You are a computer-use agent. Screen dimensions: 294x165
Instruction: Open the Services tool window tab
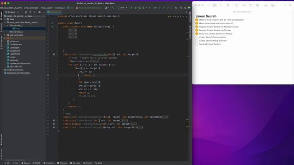click(x=75, y=163)
